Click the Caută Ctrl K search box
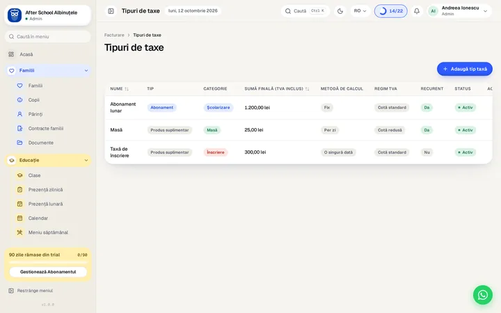 305,11
